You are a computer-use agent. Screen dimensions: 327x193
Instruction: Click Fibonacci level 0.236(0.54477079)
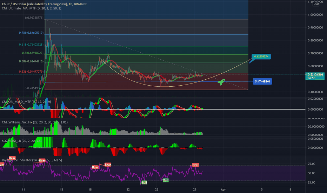pyautogui.click(x=31, y=72)
